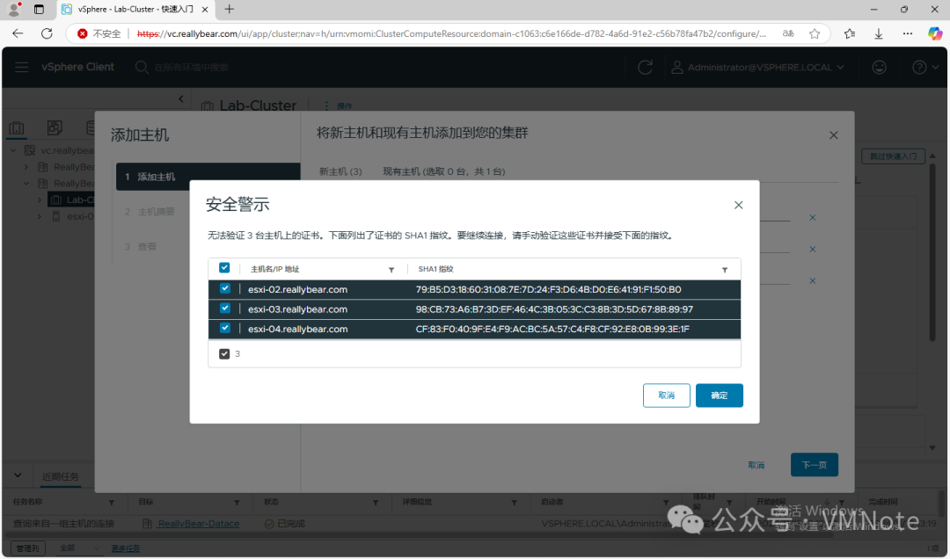Switch to the 新主机 (3) tab
950x559 pixels.
point(340,171)
